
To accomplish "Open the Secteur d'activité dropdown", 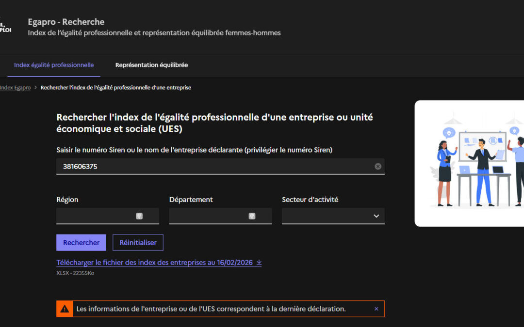I will pos(333,216).
